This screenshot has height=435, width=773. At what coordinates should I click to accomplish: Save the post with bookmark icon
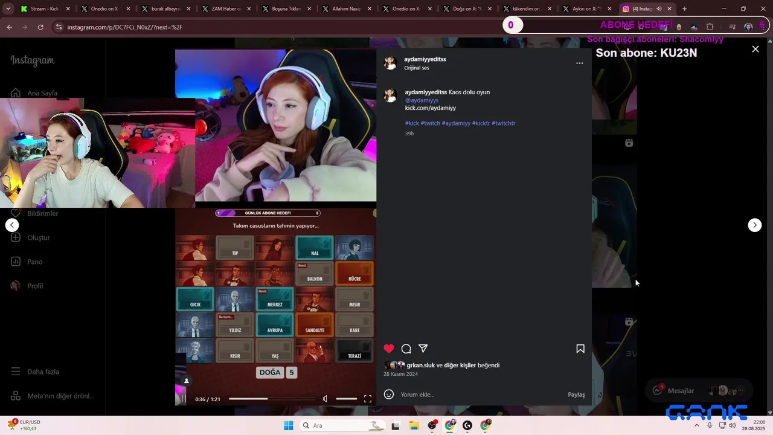click(580, 349)
